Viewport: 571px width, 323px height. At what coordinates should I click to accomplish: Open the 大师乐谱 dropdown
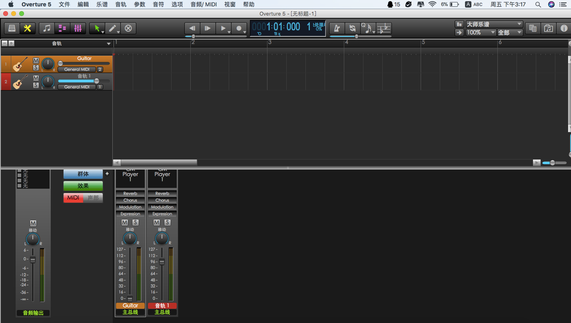point(494,24)
